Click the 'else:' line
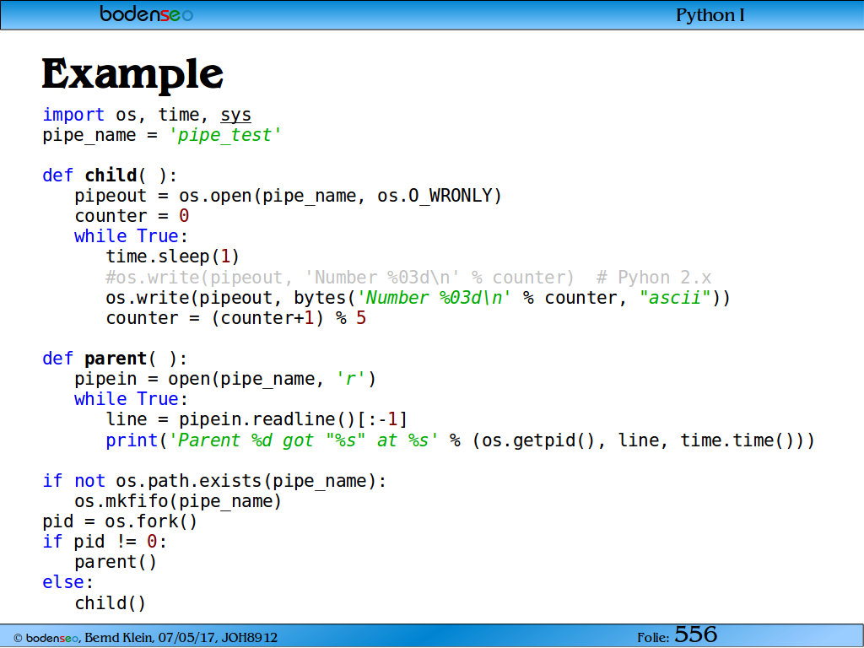 67,582
